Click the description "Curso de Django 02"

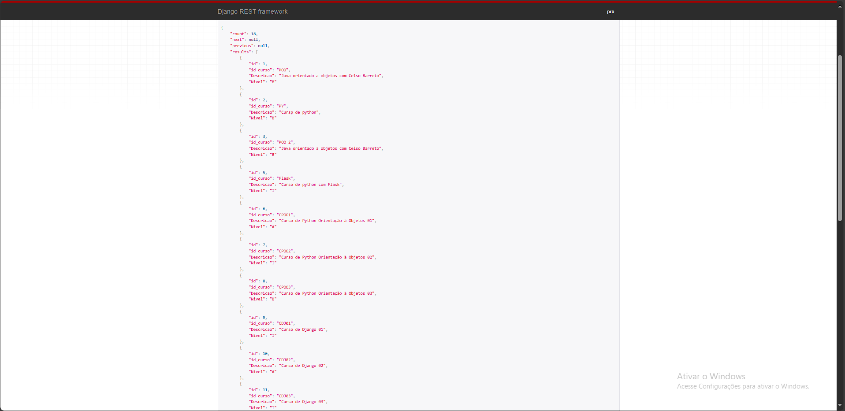click(302, 366)
